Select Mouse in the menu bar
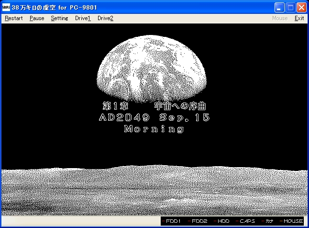 coord(280,18)
